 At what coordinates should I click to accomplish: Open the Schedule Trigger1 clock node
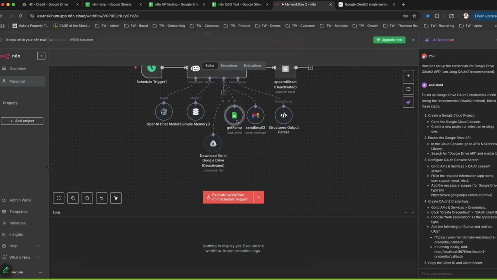[151, 70]
